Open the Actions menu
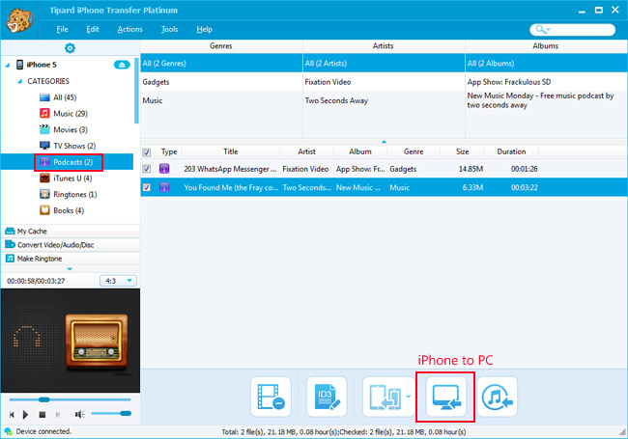Screen dimensions: 628x439 (x=130, y=29)
